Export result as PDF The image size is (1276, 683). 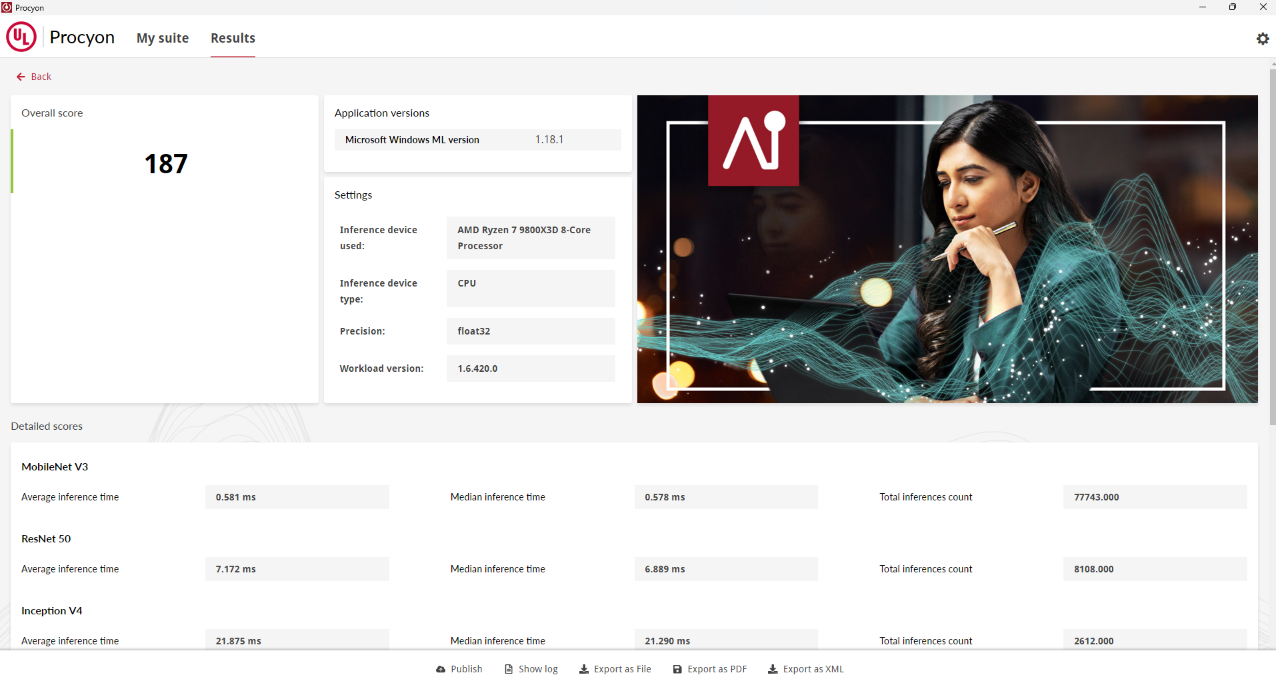click(x=710, y=669)
